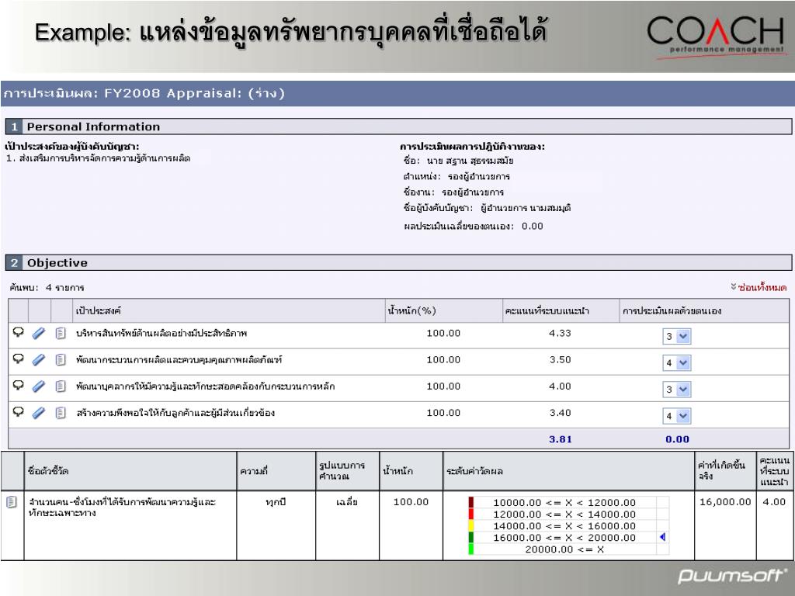Open self-rating dropdown for สร้างความพึงพอใจ row
Image resolution: width=795 pixels, height=596 pixels.
point(677,416)
